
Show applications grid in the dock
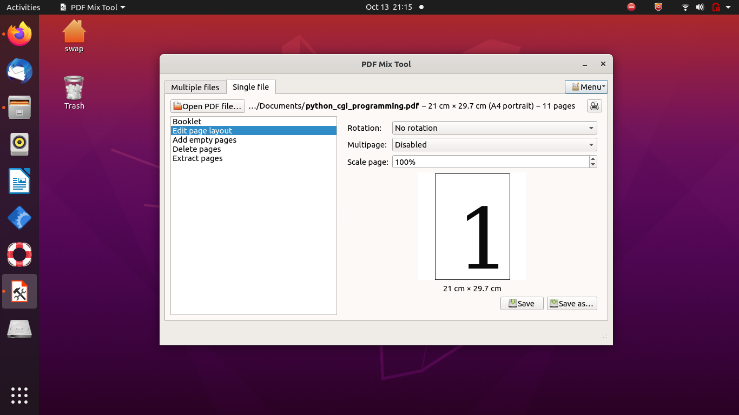[19, 395]
